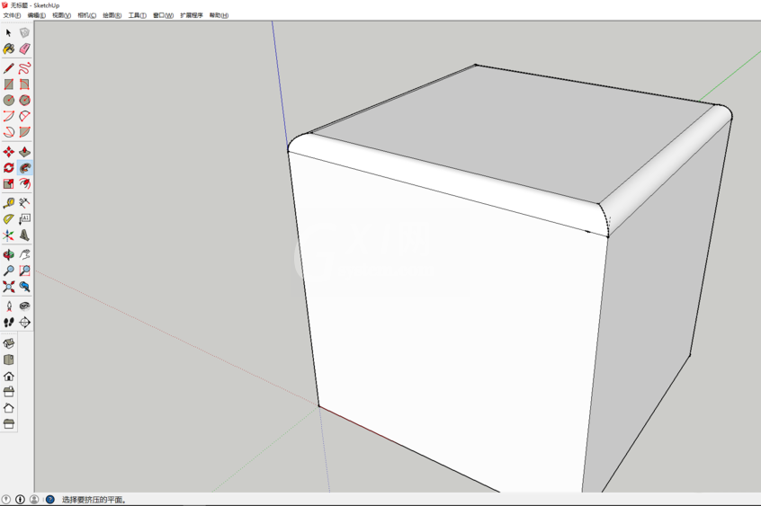
Task: Switch to Left view
Action: tap(9, 423)
